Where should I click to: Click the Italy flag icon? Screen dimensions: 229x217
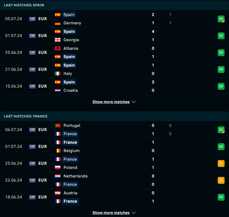(x=58, y=74)
